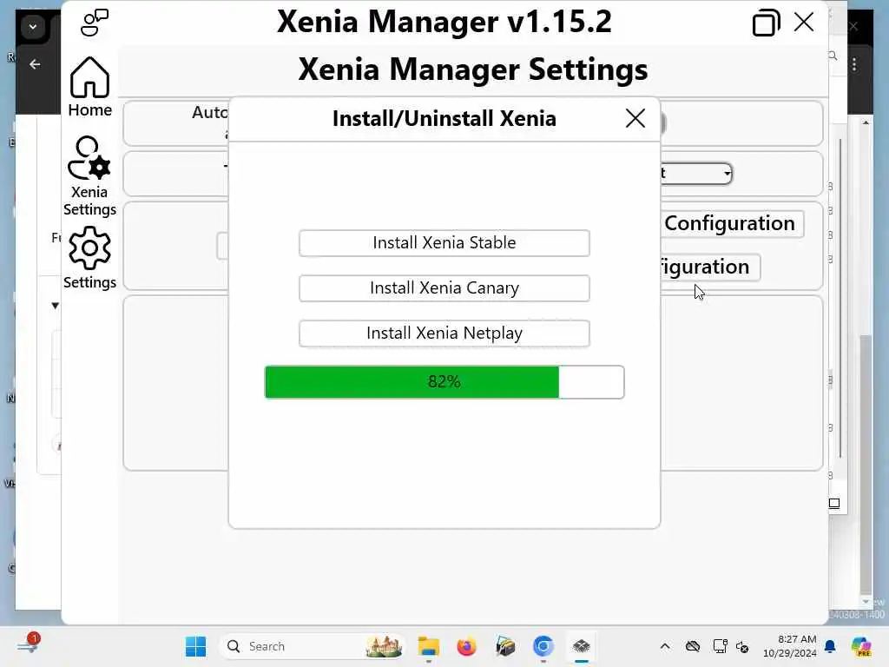Viewport: 889px width, 667px height.
Task: Open Settings gear in sidebar
Action: click(89, 258)
